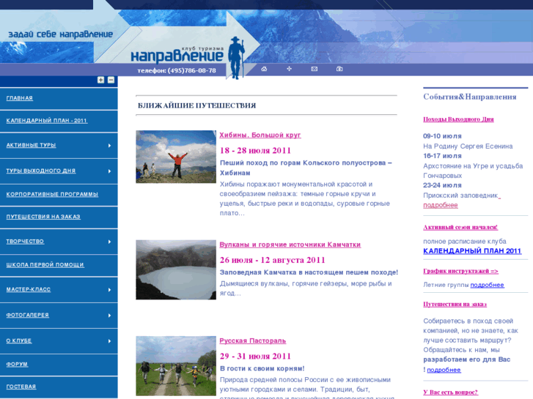Open Хибины. Большой круг trip link
The width and height of the screenshot is (533, 399).
point(260,135)
